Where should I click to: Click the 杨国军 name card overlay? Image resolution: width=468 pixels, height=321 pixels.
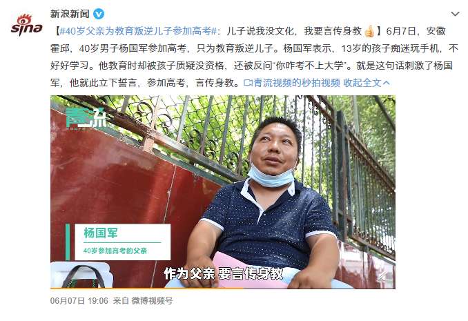pos(119,242)
